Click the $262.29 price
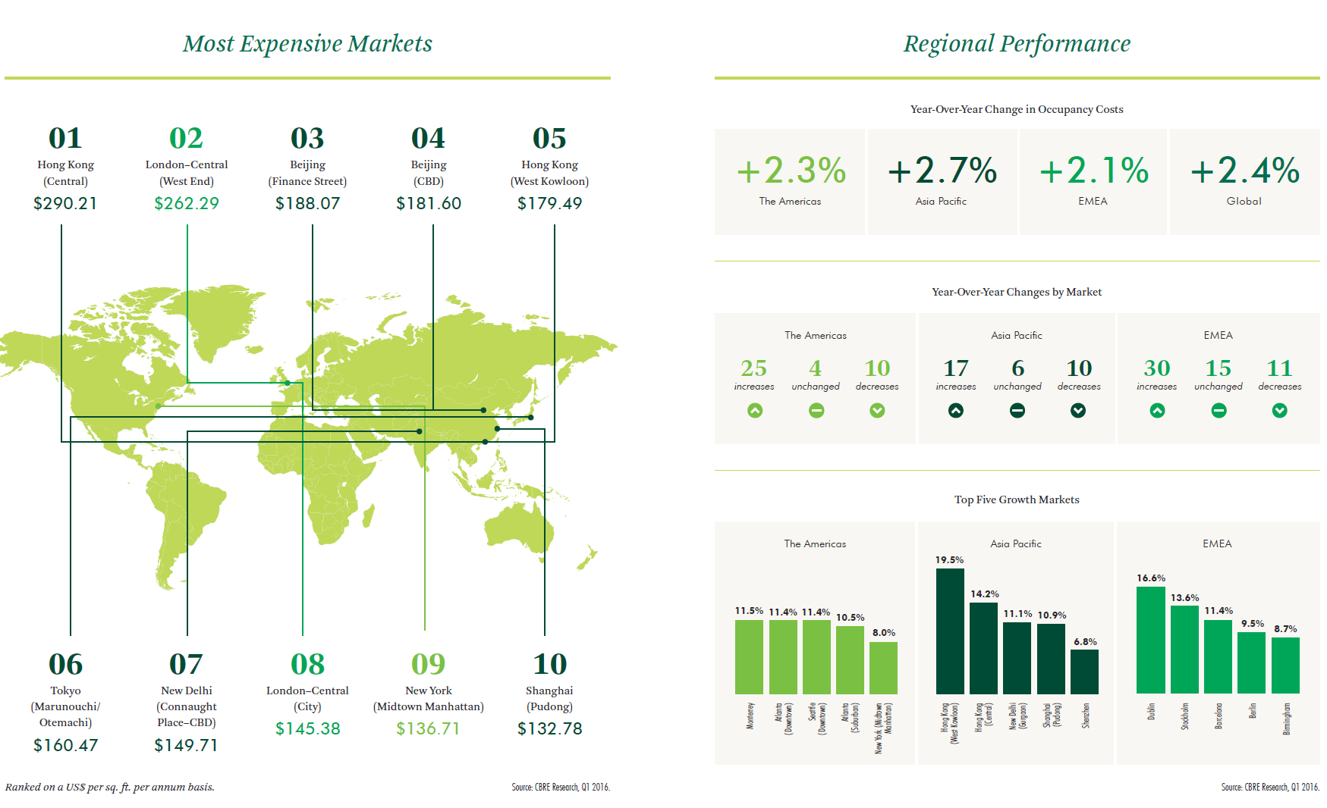This screenshot has height=808, width=1327. click(187, 203)
